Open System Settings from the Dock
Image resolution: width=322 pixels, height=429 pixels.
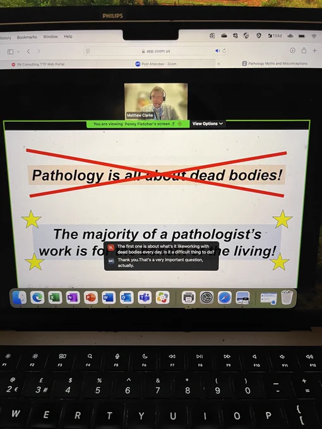click(x=206, y=297)
